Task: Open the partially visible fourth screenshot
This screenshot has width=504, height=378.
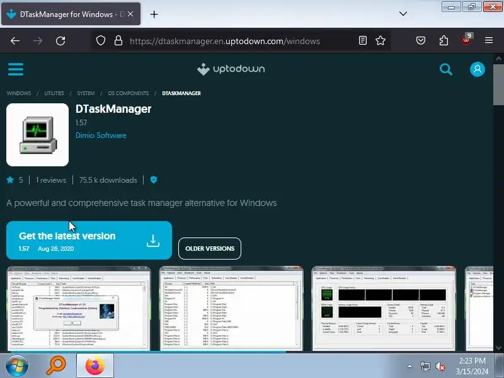Action: click(479, 308)
